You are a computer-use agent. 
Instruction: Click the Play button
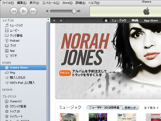click(23, 11)
